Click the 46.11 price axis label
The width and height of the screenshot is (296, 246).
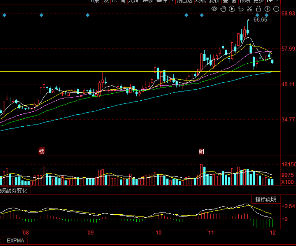[x=288, y=84]
